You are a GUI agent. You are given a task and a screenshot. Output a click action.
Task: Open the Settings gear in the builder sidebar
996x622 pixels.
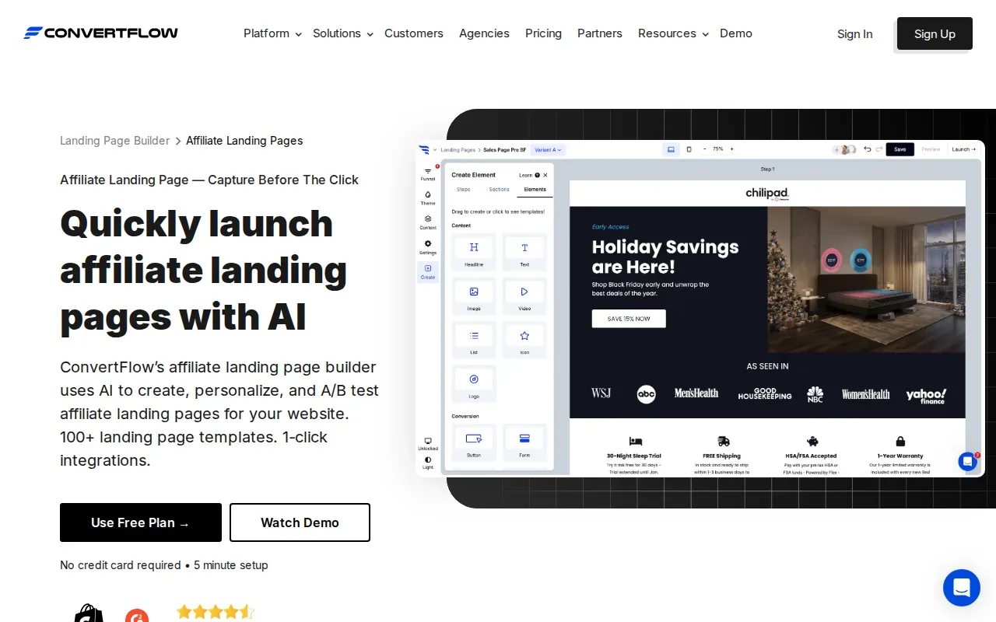428,247
